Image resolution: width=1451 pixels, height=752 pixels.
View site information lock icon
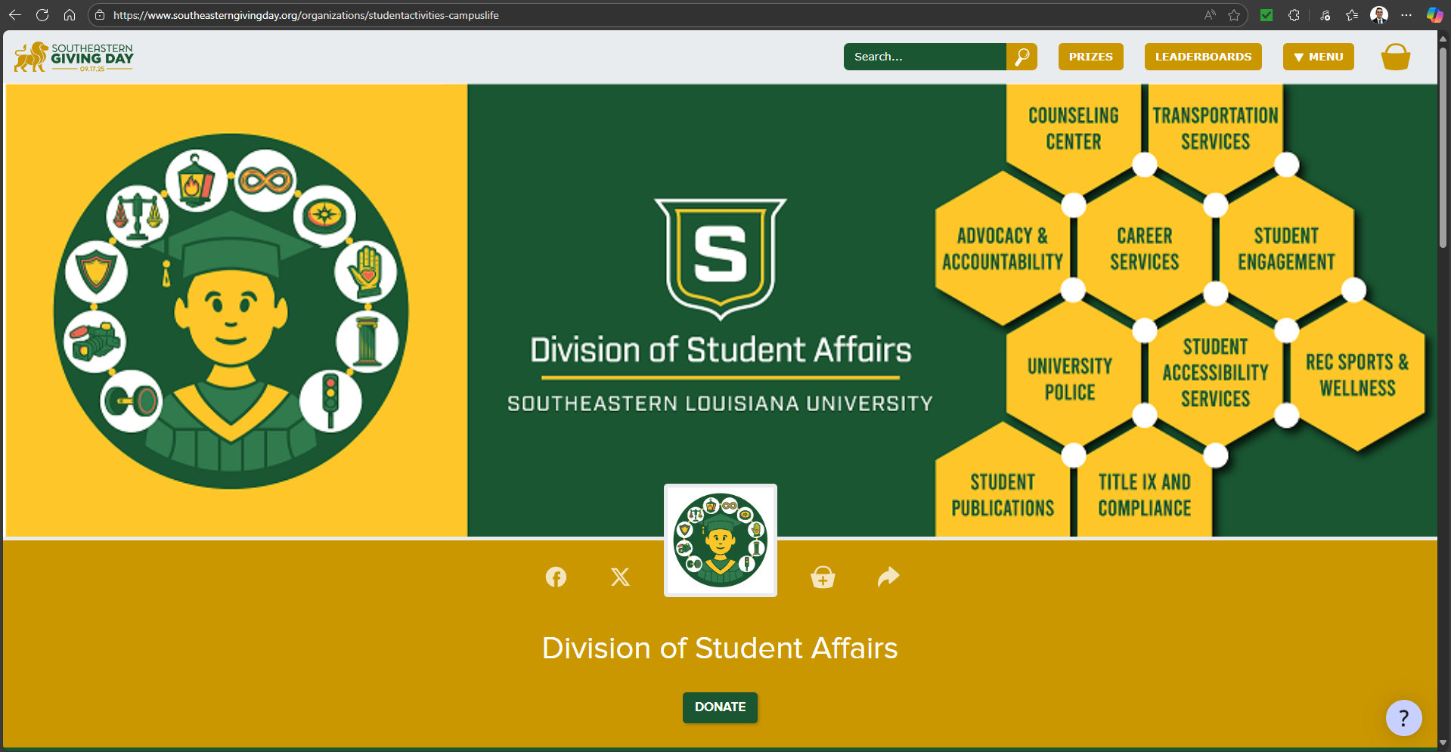100,15
